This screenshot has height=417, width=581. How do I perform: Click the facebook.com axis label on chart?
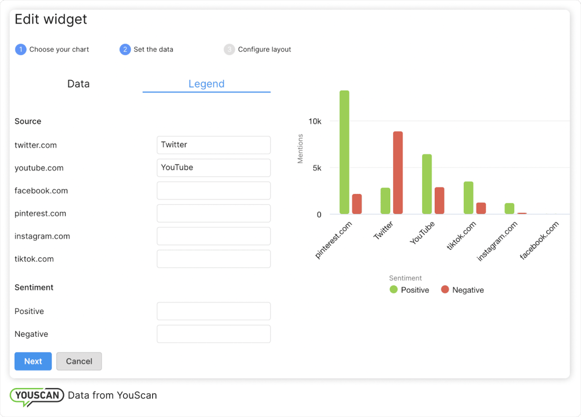[539, 240]
